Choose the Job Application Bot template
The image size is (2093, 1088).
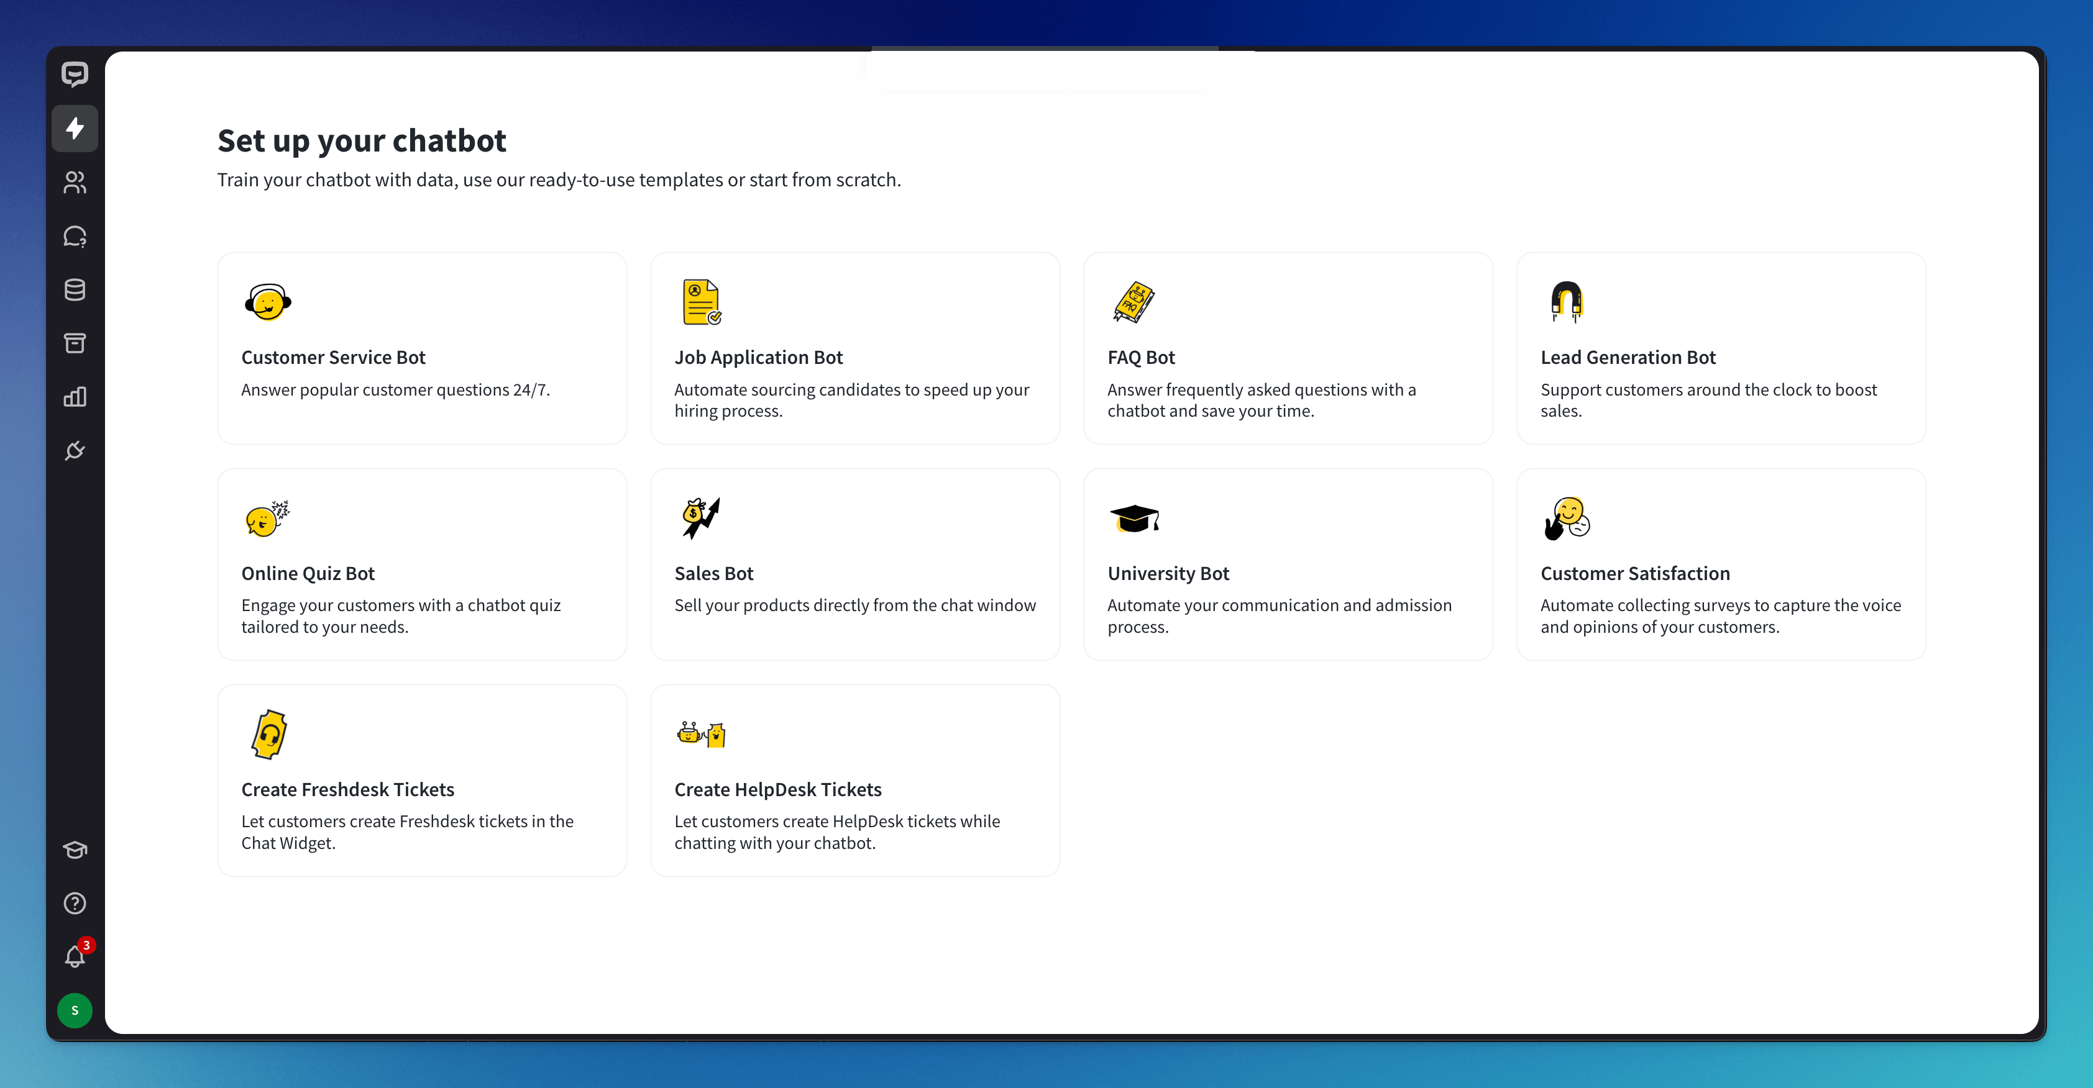click(854, 348)
